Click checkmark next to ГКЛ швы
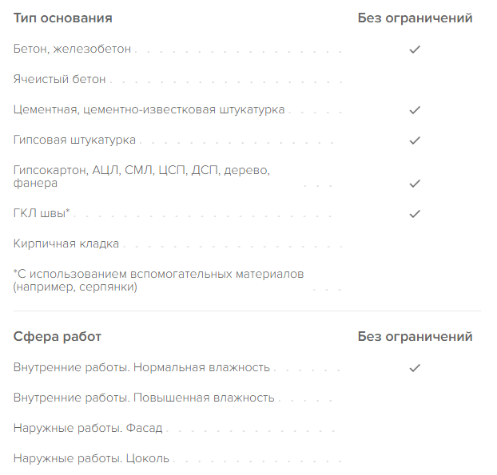 (415, 214)
